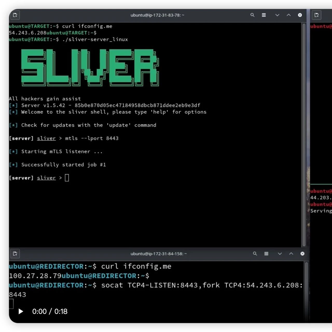The image size is (332, 332).
Task: Open new tab icon in TARGET terminal
Action: pos(15,15)
